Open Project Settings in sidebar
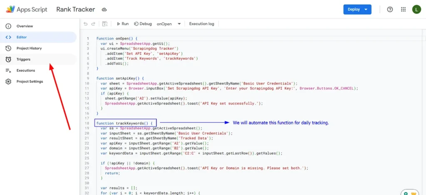The width and height of the screenshot is (426, 195). (x=38, y=81)
